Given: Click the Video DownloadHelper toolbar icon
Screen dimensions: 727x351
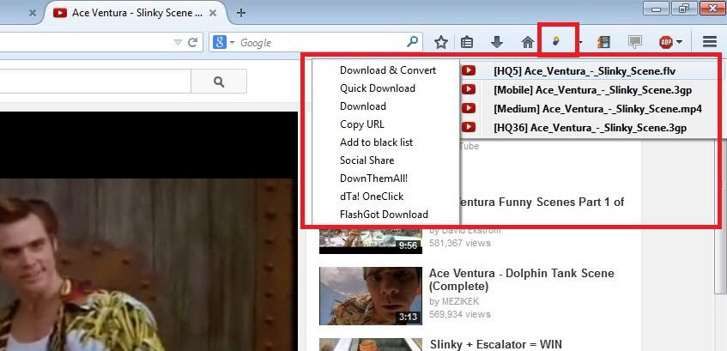Looking at the screenshot, I should click(x=555, y=42).
